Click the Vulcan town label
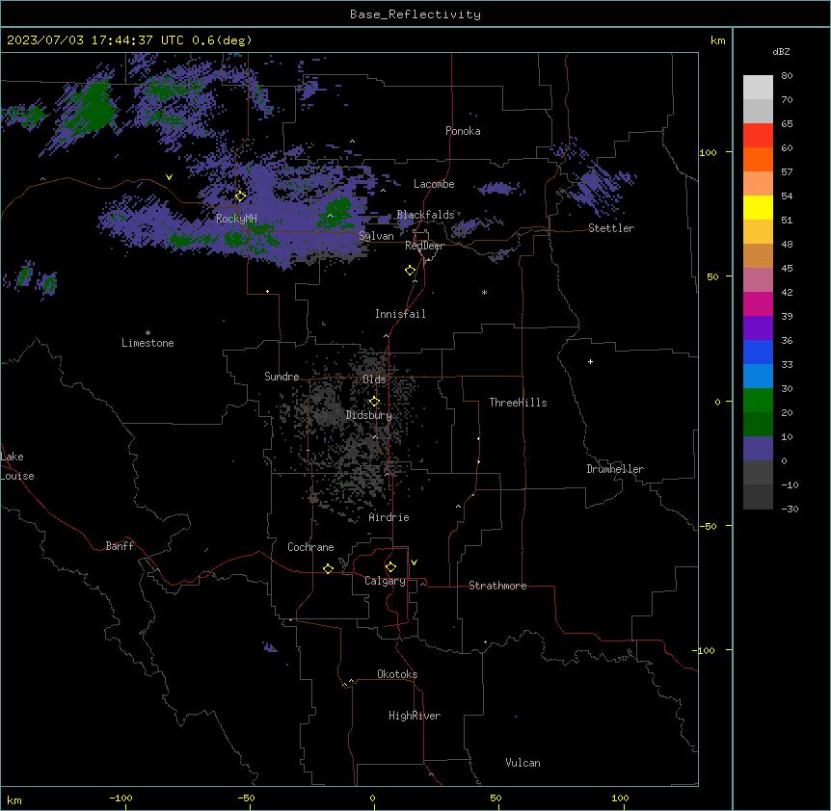Screen dimensions: 831x811 click(x=523, y=763)
